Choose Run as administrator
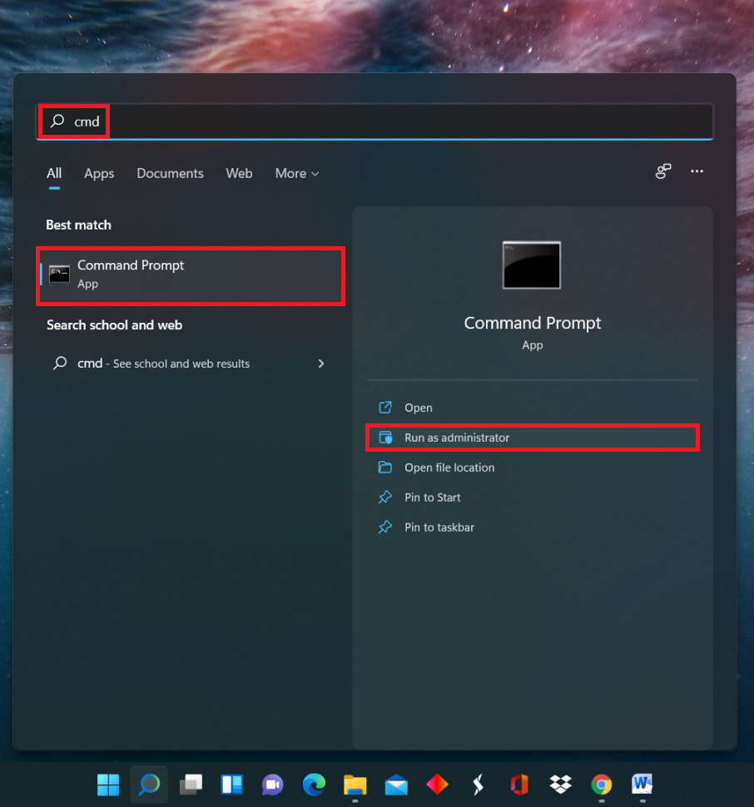754x807 pixels. coord(532,438)
